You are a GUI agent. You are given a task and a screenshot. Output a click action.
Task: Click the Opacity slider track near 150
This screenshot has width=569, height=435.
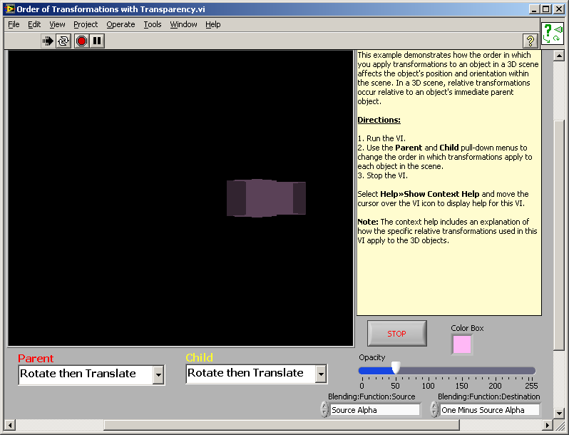point(461,370)
